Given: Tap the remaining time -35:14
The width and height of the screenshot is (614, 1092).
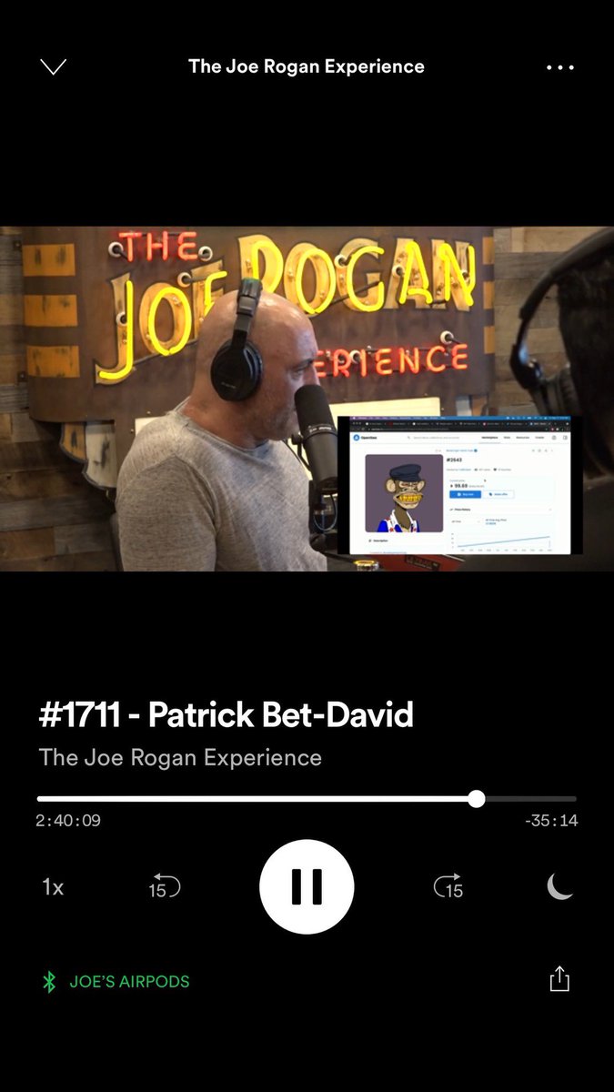Looking at the screenshot, I should point(551,821).
